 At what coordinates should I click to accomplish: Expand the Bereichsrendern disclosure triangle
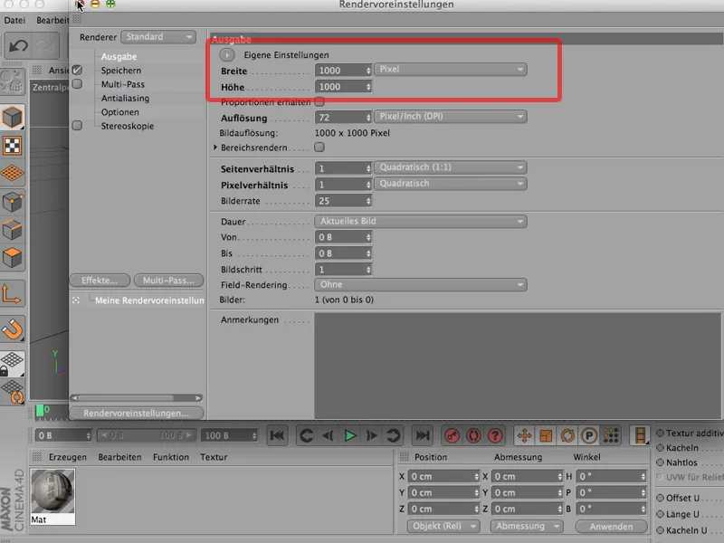point(215,148)
